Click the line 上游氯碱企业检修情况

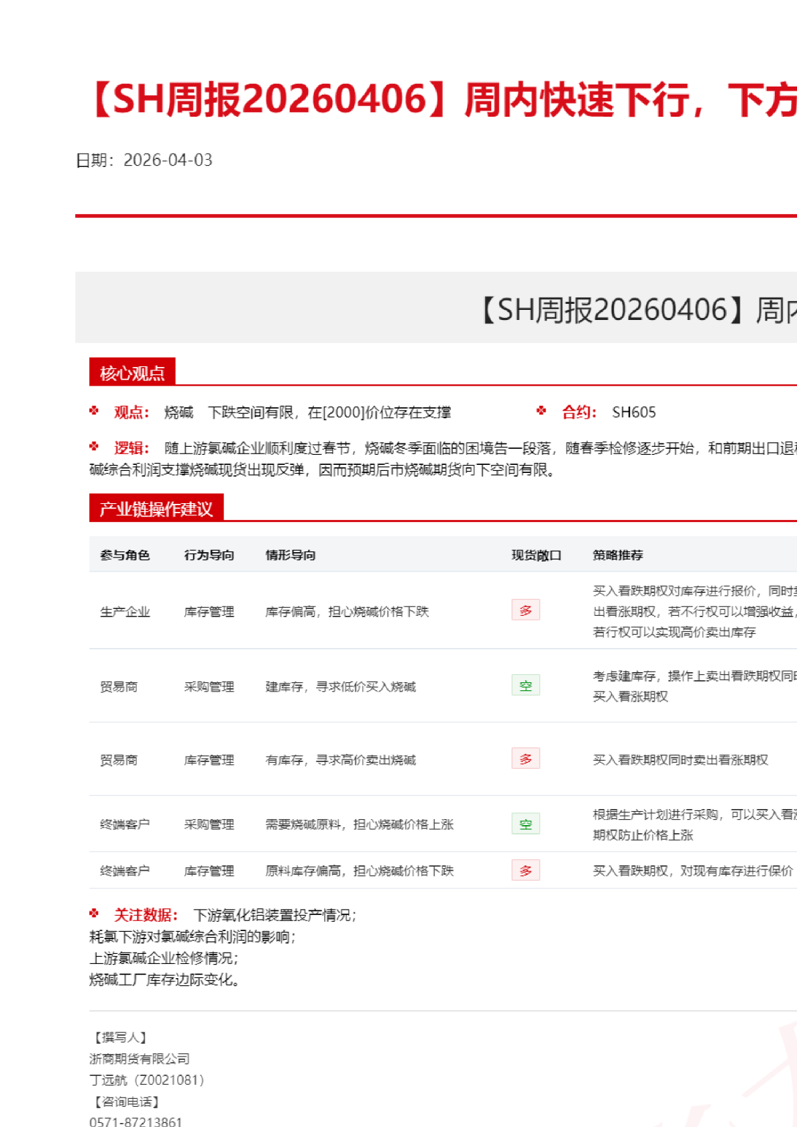point(164,959)
